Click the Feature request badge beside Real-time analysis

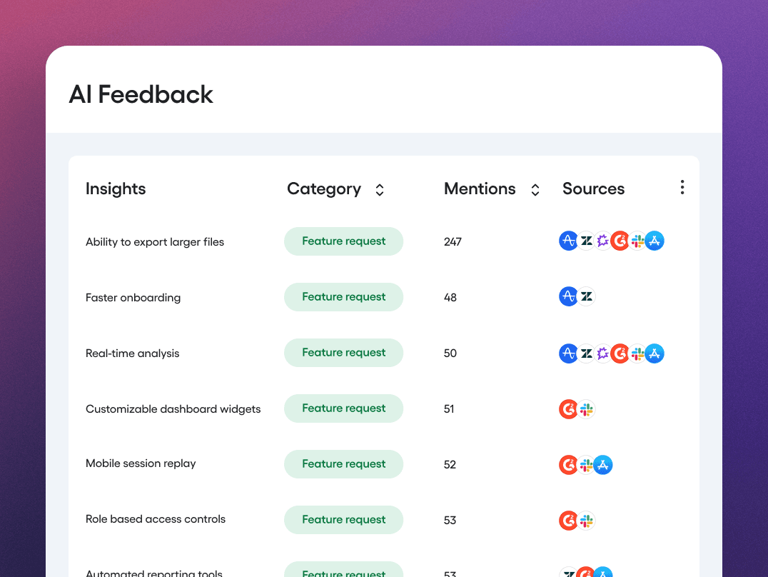coord(343,352)
